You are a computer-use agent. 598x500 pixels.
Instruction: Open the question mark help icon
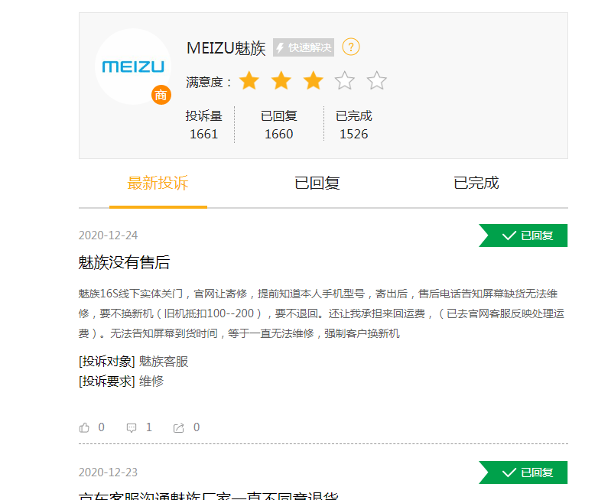pyautogui.click(x=351, y=47)
